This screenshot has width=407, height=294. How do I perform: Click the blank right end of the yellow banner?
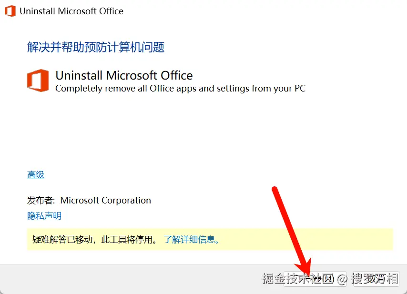pyautogui.click(x=334, y=239)
